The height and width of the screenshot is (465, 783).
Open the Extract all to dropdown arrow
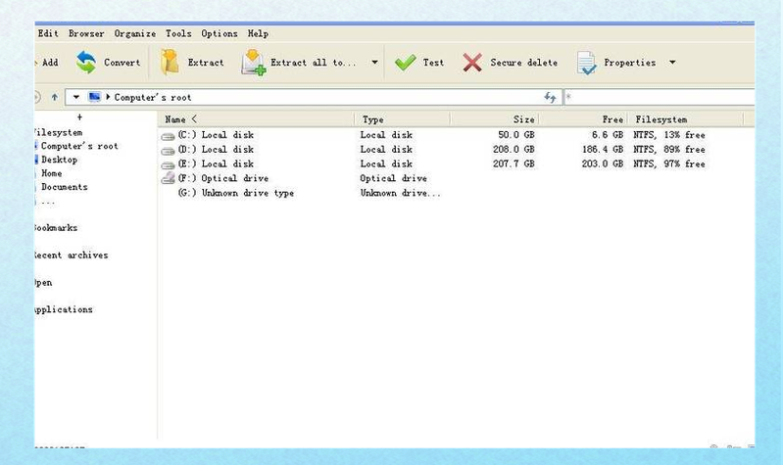pos(374,63)
